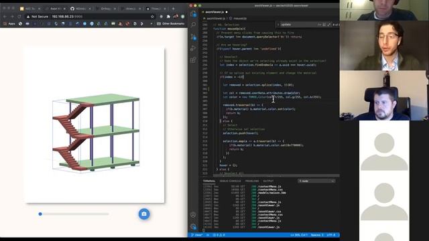Viewport: 429px width, 241px height.
Task: Select second participant video tile with glasses
Action: [383, 46]
